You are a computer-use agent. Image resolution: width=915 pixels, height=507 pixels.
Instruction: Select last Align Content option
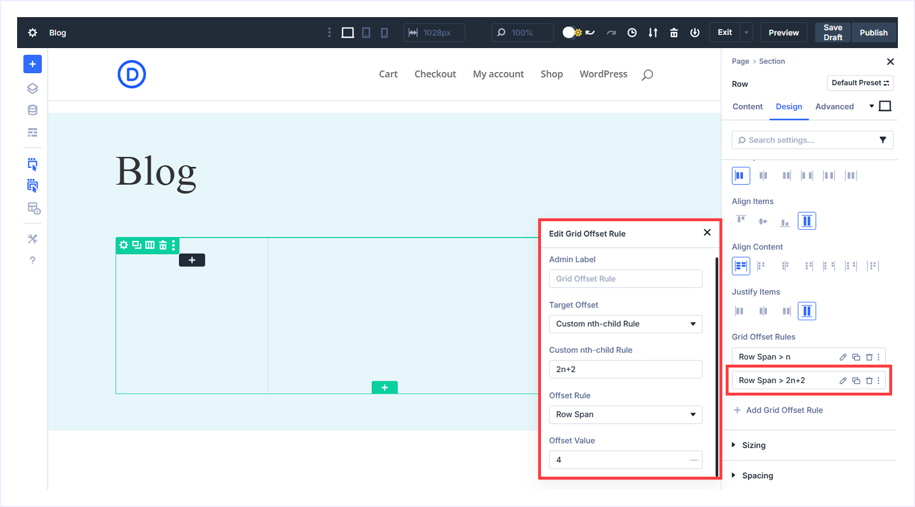coord(873,266)
